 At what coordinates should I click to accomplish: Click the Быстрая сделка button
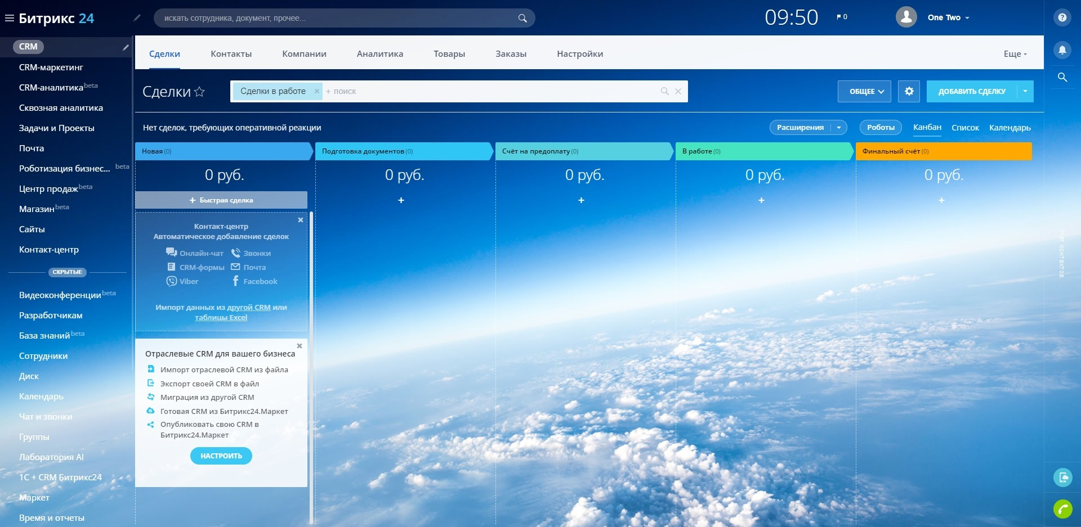(x=221, y=200)
